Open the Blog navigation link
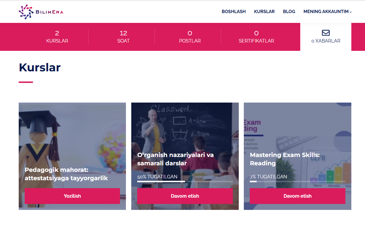The width and height of the screenshot is (365, 231). click(289, 12)
